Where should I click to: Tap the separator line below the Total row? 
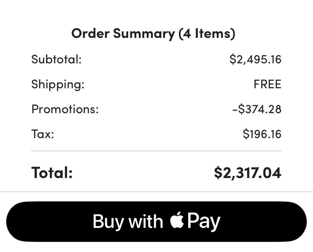pyautogui.click(x=156, y=192)
